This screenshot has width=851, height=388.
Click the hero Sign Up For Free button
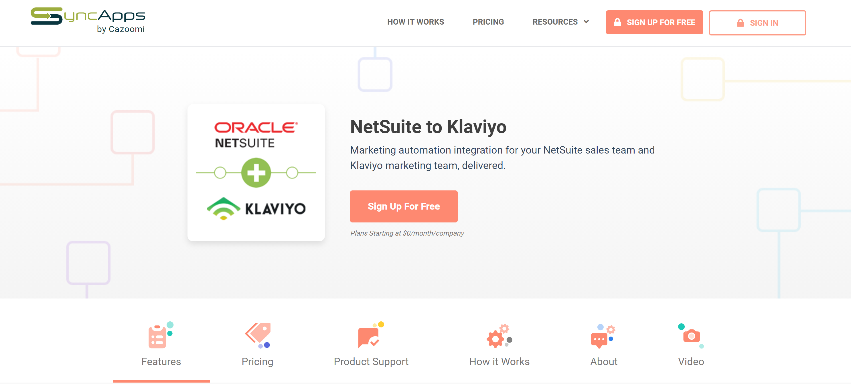[x=403, y=206]
